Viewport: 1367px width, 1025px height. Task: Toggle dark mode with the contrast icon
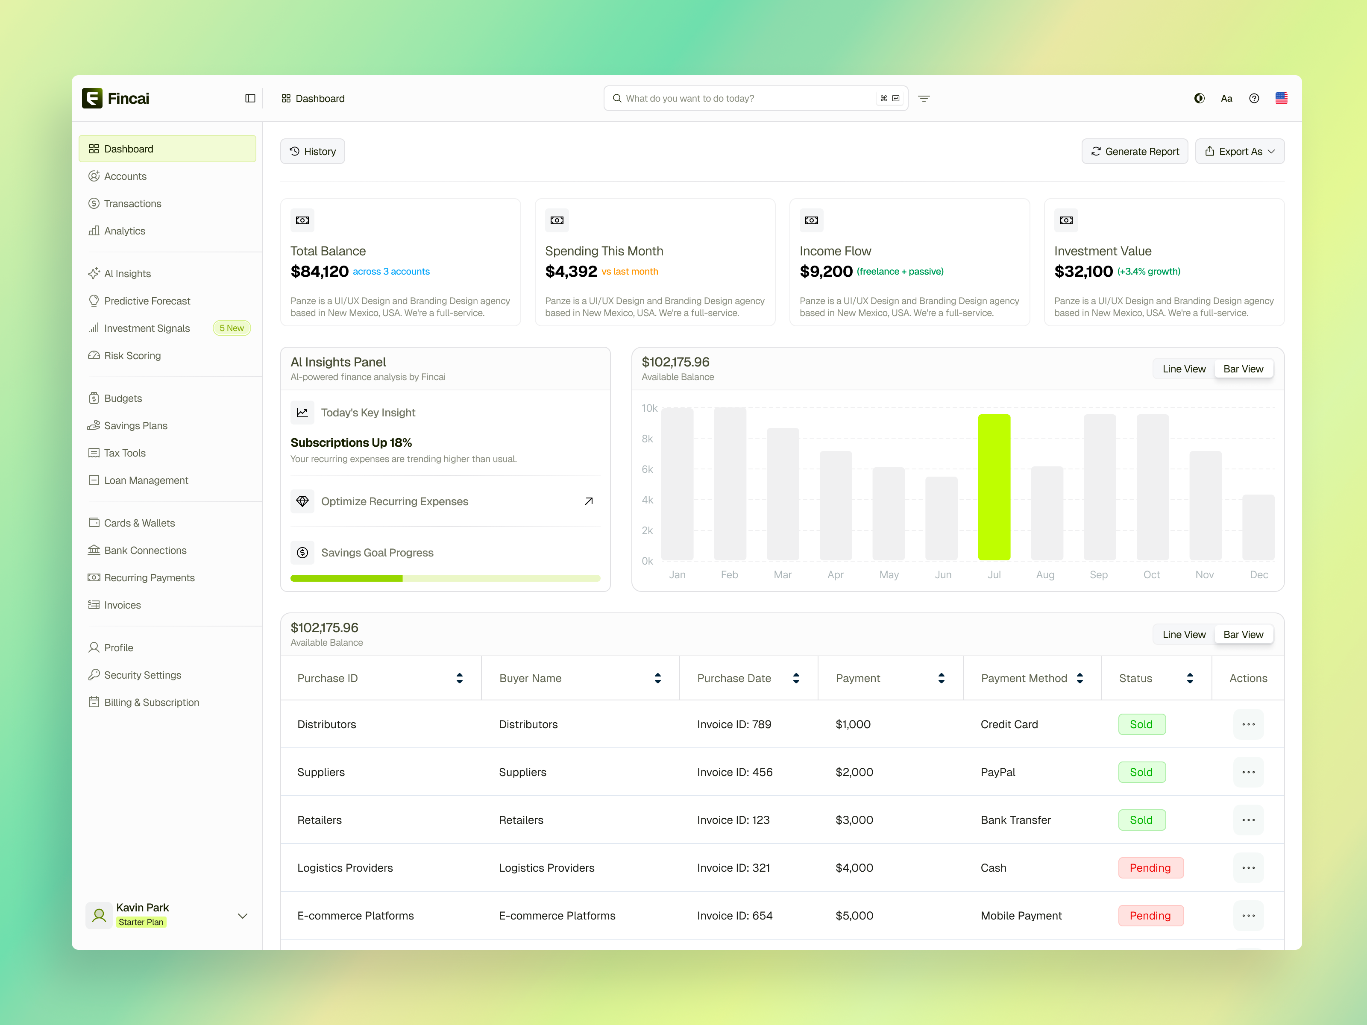point(1200,98)
